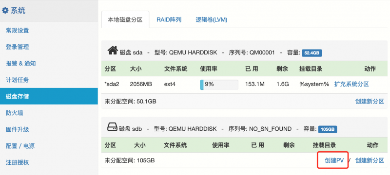Click the 序列号: QM00001 text
390x175 pixels.
pyautogui.click(x=252, y=53)
